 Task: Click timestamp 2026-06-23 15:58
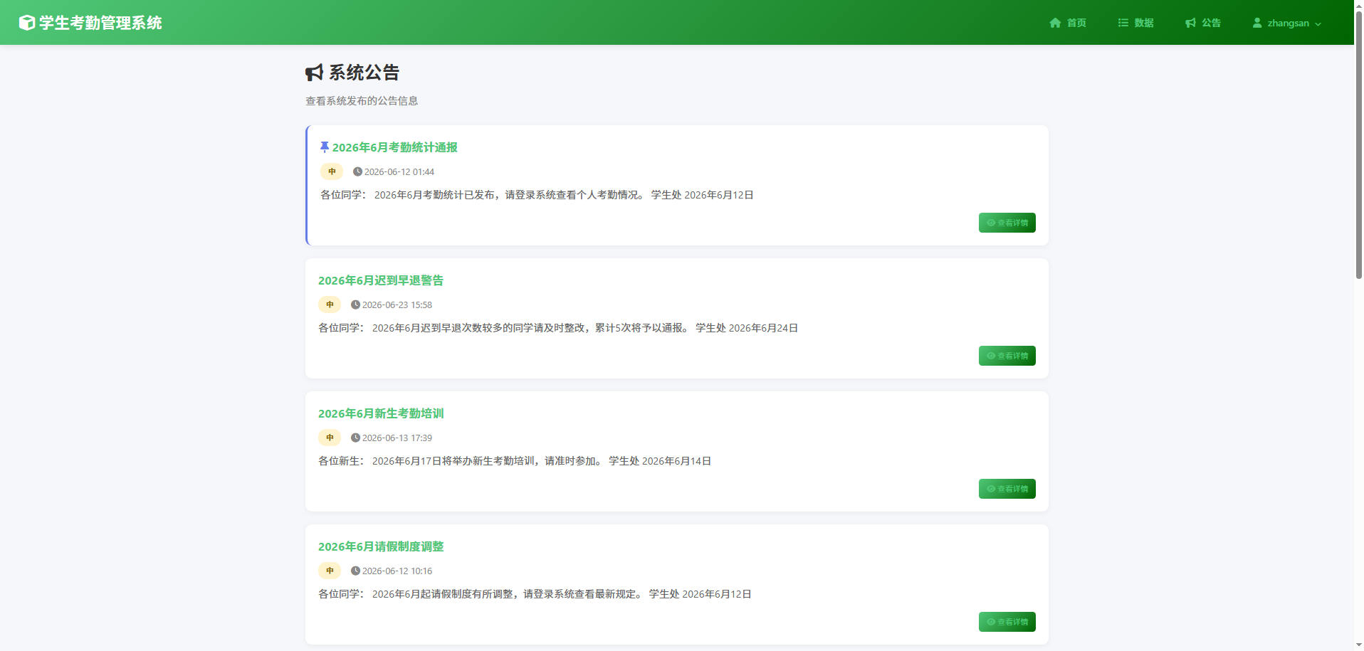(397, 305)
